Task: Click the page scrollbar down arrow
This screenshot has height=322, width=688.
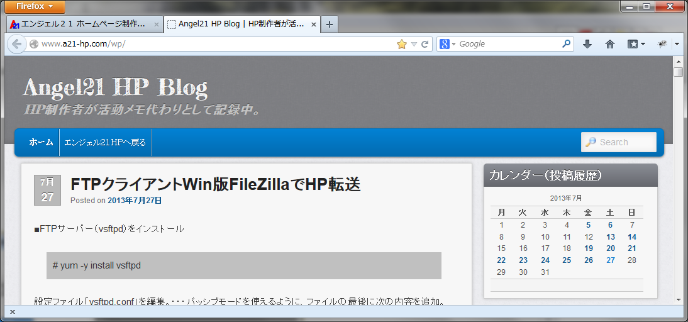Action: click(x=679, y=301)
